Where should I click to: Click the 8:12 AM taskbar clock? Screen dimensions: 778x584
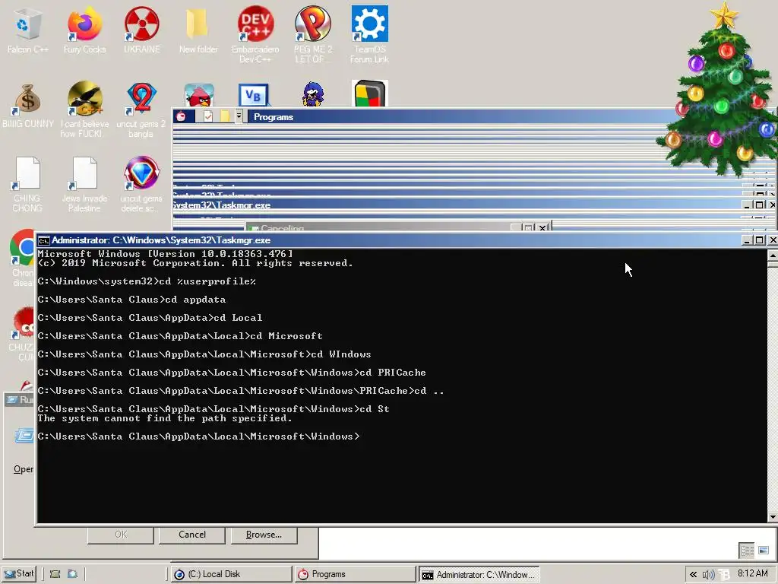(753, 573)
